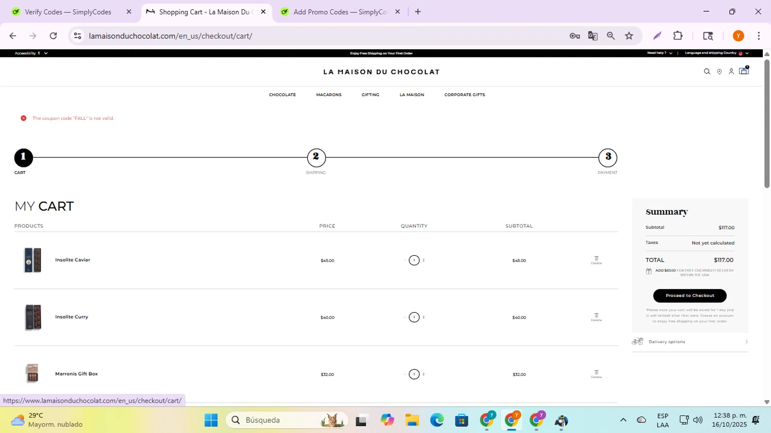
Task: Open the Insolite Curry product link
Action: (71, 317)
